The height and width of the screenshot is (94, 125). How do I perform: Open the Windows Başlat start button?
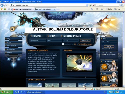click(6, 92)
